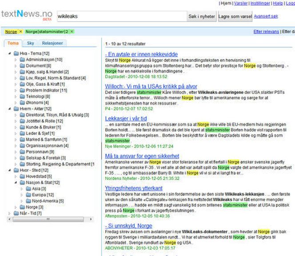Screen dimensions: 295x256
Task: Click the Organisasjonsnavn folder icon
Action: (22, 146)
